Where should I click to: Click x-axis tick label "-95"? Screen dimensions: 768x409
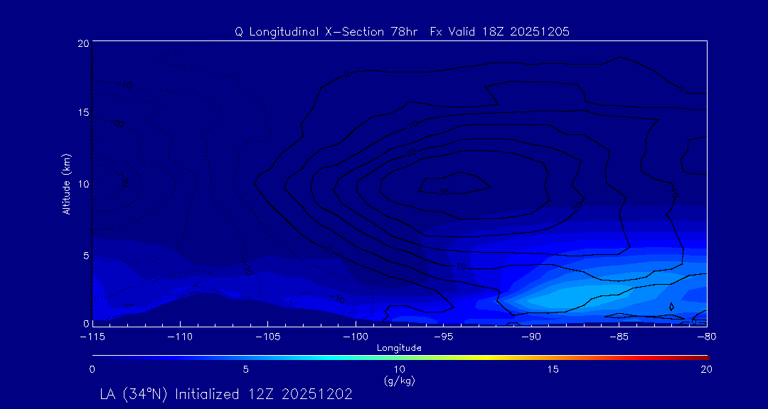click(443, 337)
